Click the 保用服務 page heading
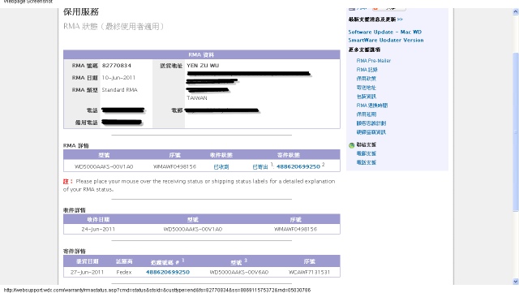519x293 pixels. point(81,12)
